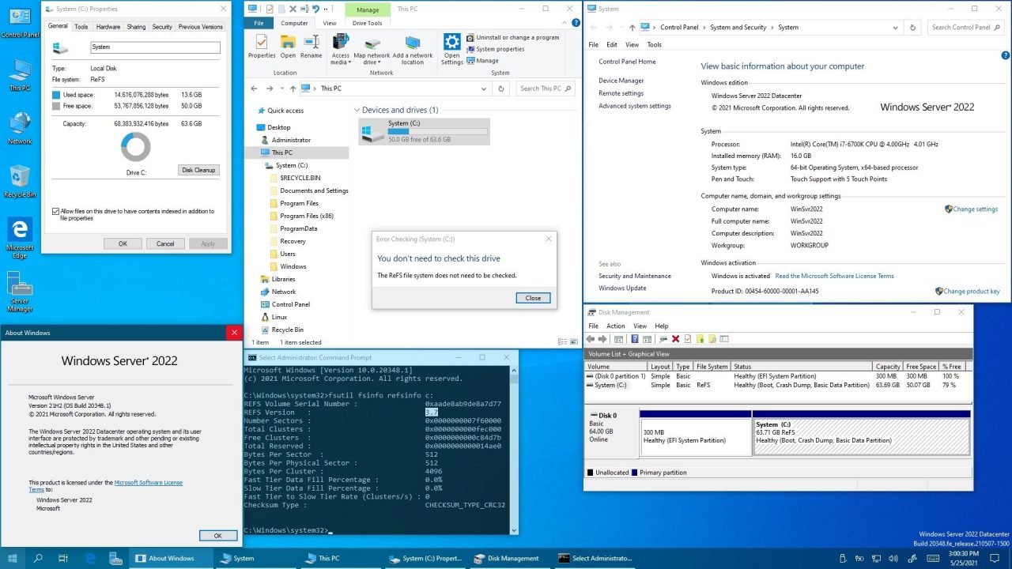This screenshot has width=1012, height=569.
Task: Open Disk Cleanup for drive C
Action: pyautogui.click(x=198, y=169)
